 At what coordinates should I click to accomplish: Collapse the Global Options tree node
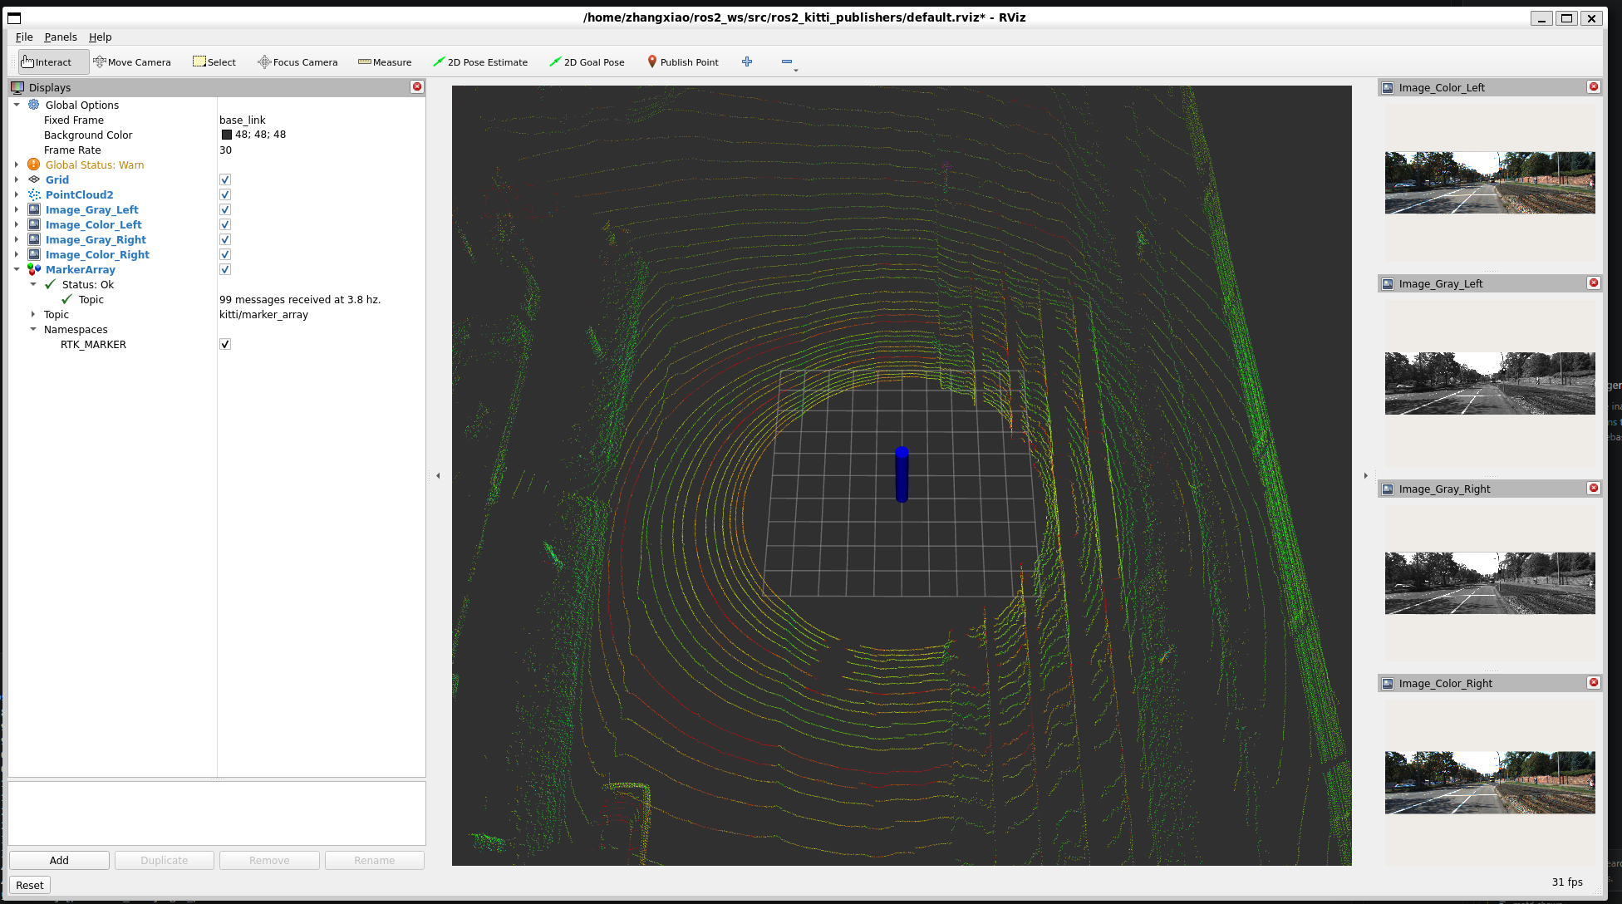17,105
